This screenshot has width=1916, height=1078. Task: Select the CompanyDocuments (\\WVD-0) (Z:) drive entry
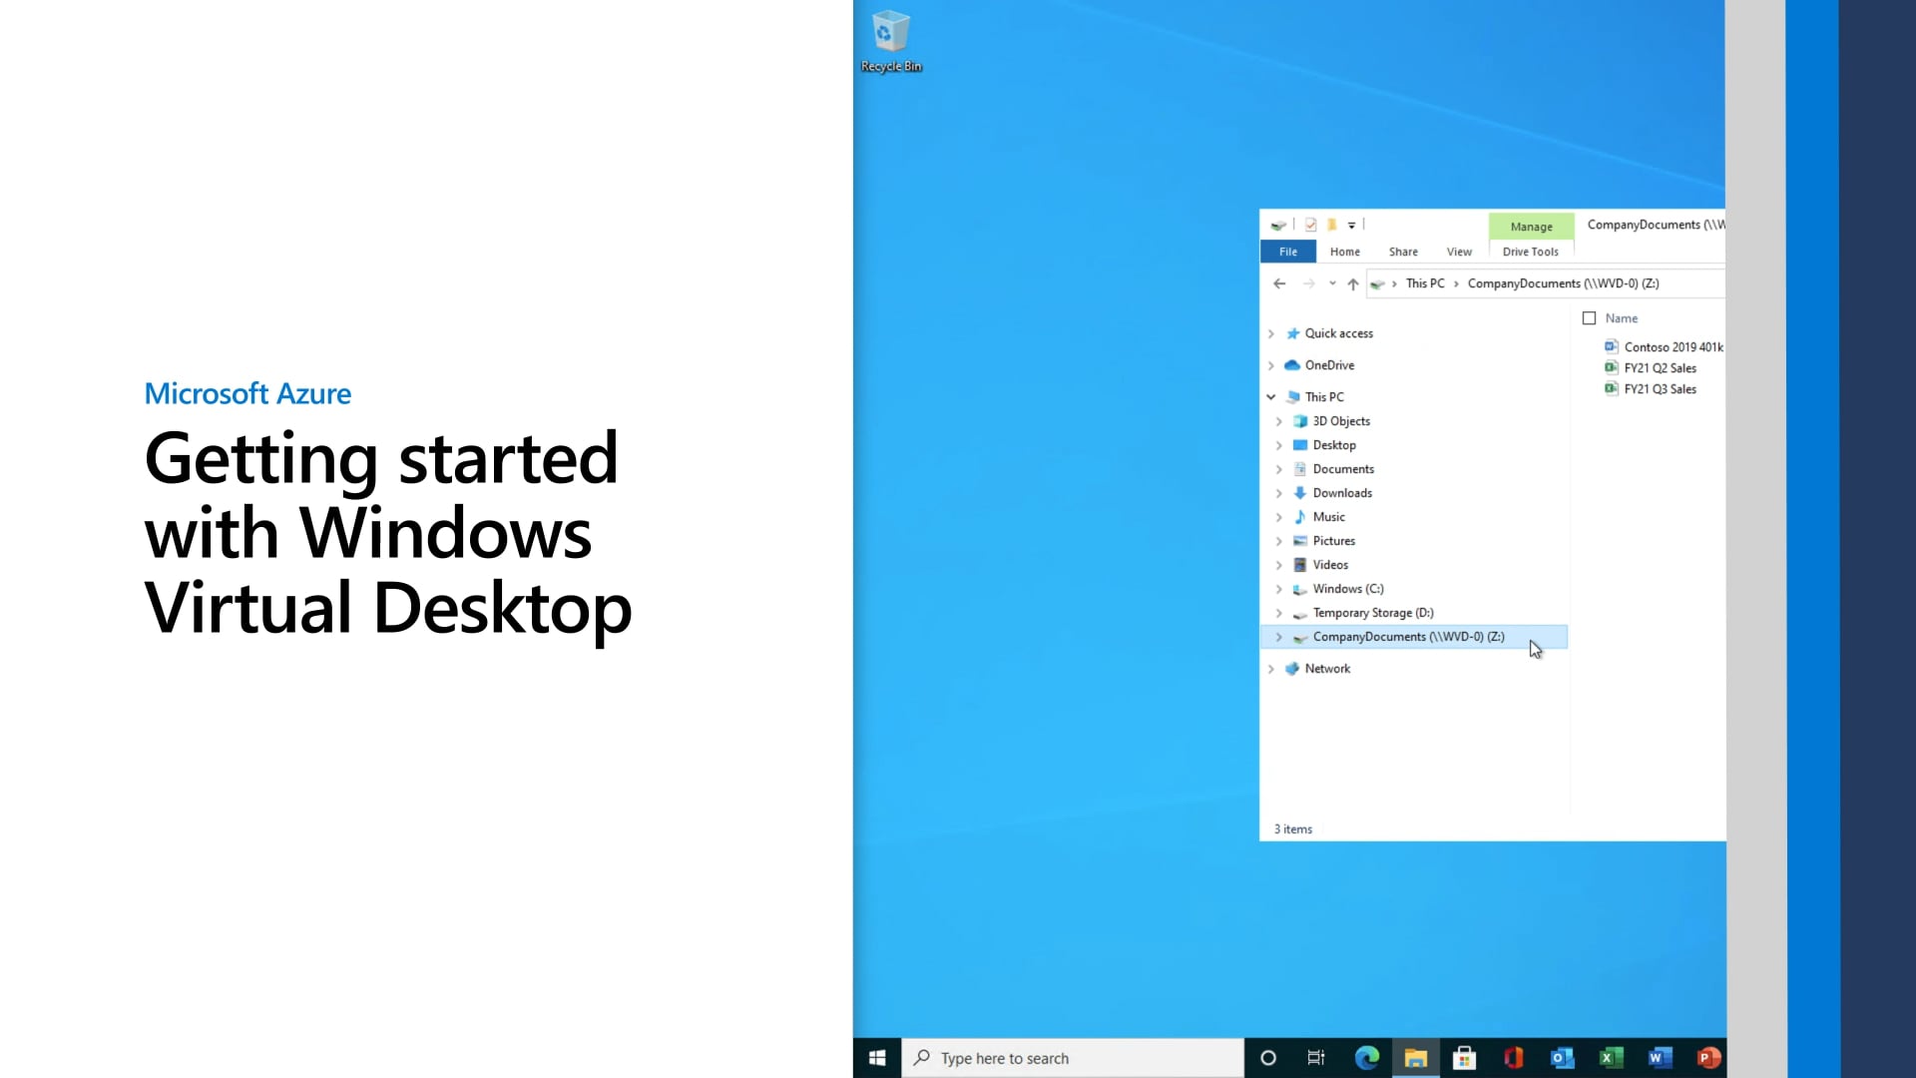[1408, 637]
